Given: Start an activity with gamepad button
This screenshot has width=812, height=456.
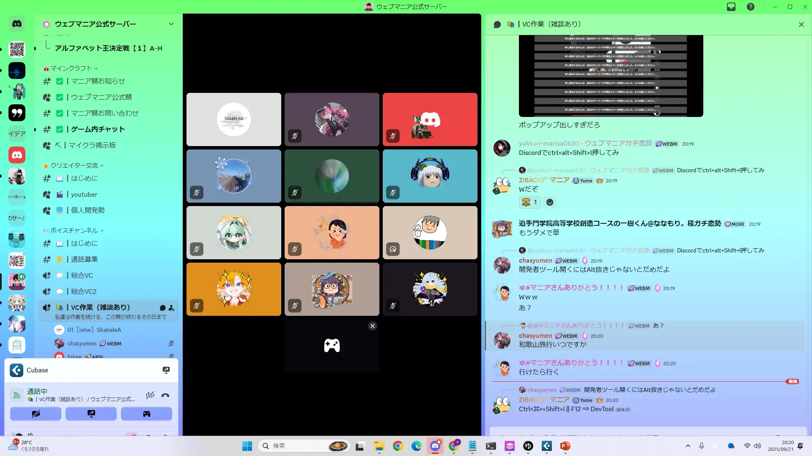Looking at the screenshot, I should (x=146, y=414).
